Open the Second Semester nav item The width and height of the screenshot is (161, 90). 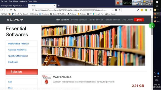coord(79,20)
